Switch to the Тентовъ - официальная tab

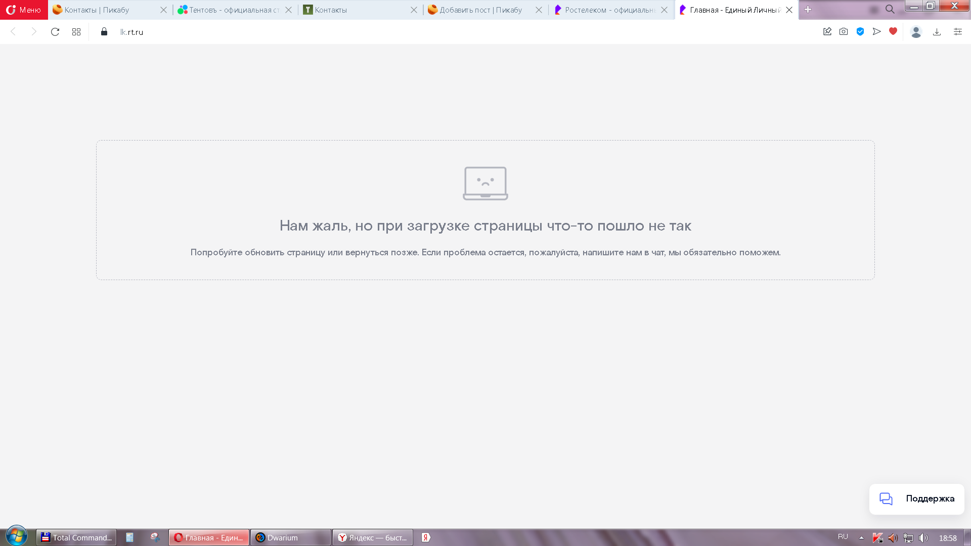pyautogui.click(x=234, y=10)
